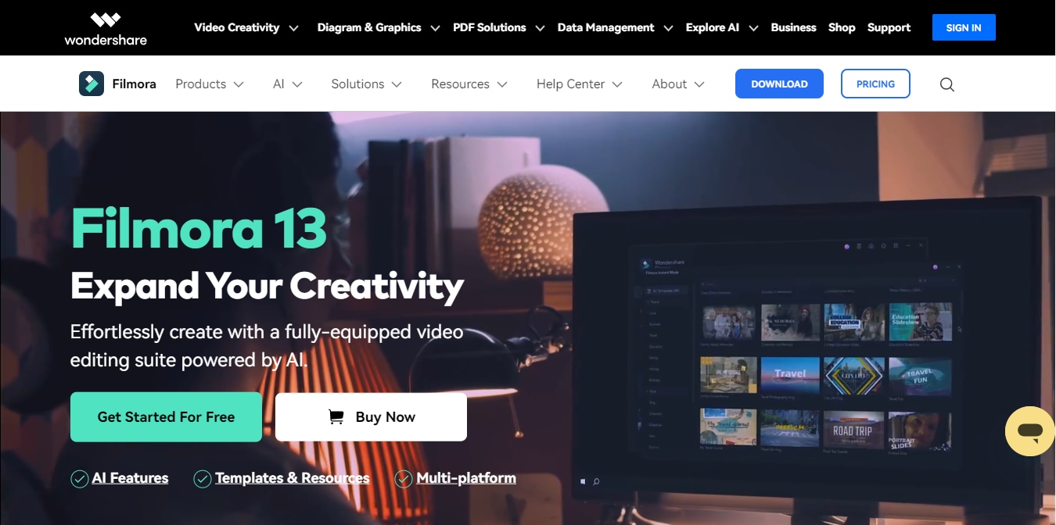Click the Filmora brand name
This screenshot has width=1056, height=525.
click(x=134, y=84)
